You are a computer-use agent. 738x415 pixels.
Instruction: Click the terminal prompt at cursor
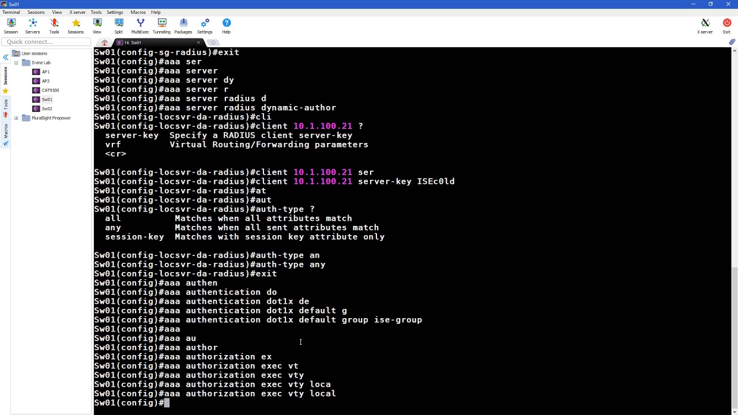click(x=167, y=402)
